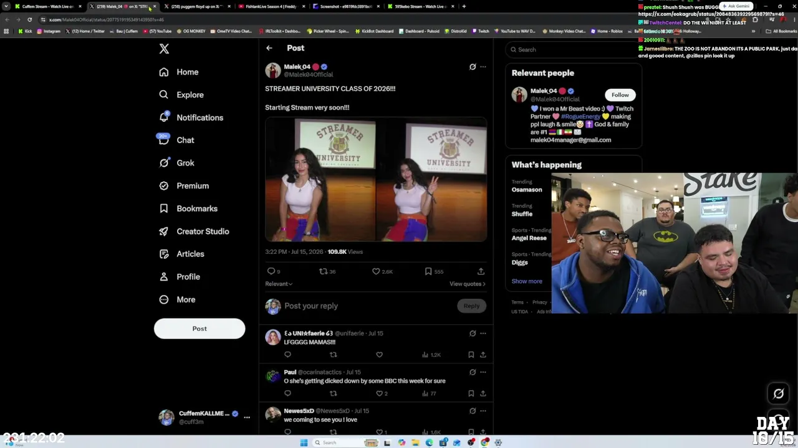
Task: Click the Reply button
Action: click(x=471, y=306)
